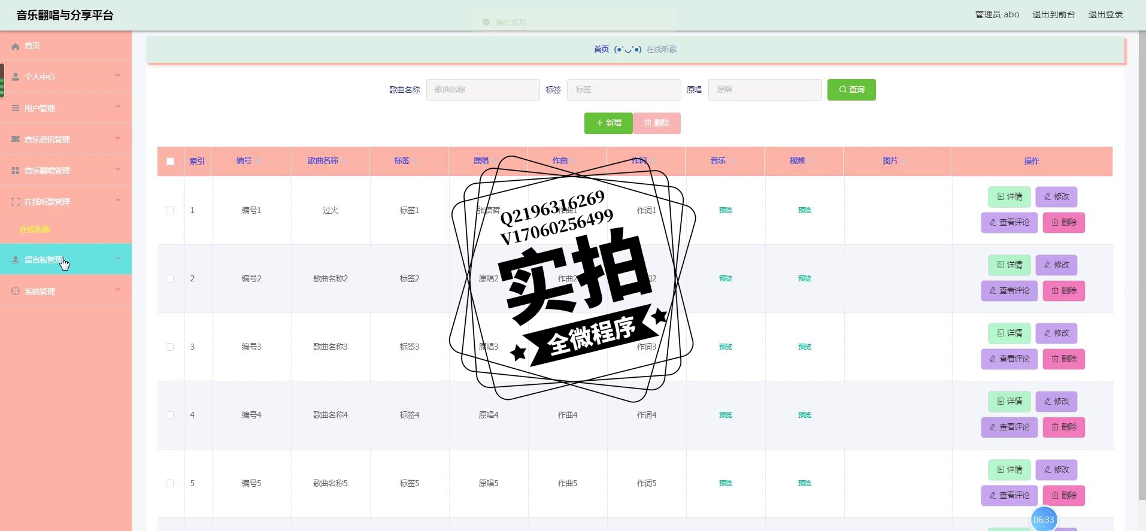Check the checkbox for row 4
Screen dimensions: 1146x531
click(170, 415)
